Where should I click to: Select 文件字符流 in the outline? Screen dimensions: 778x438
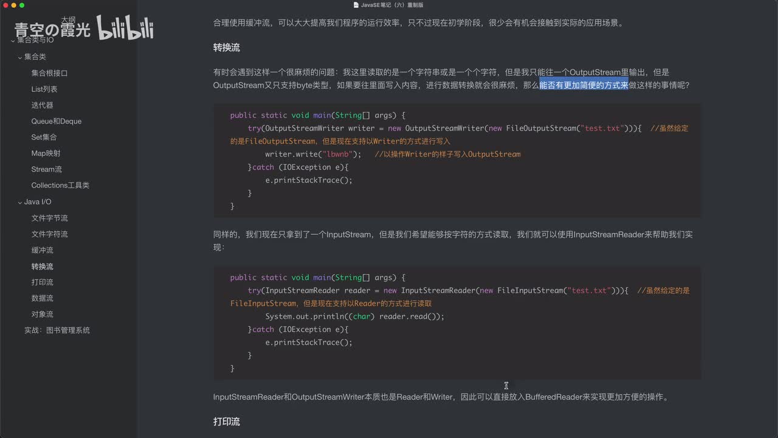[50, 234]
